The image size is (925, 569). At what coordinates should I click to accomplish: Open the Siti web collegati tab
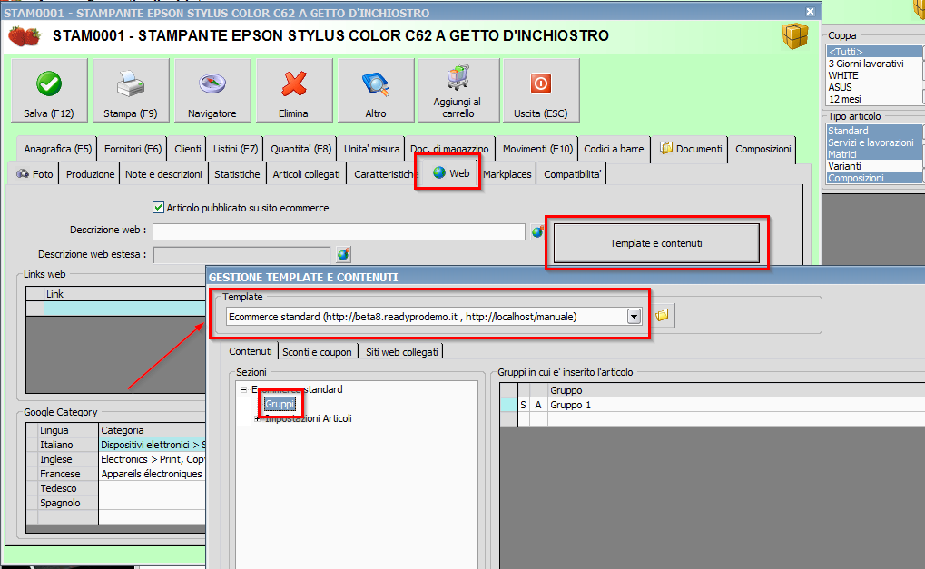point(402,352)
